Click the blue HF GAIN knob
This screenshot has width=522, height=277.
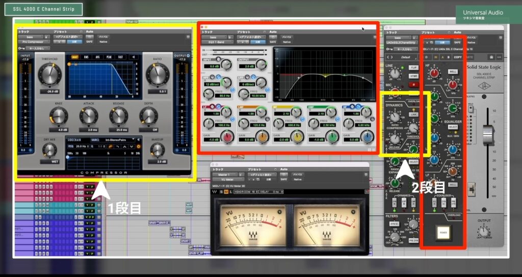click(366, 136)
